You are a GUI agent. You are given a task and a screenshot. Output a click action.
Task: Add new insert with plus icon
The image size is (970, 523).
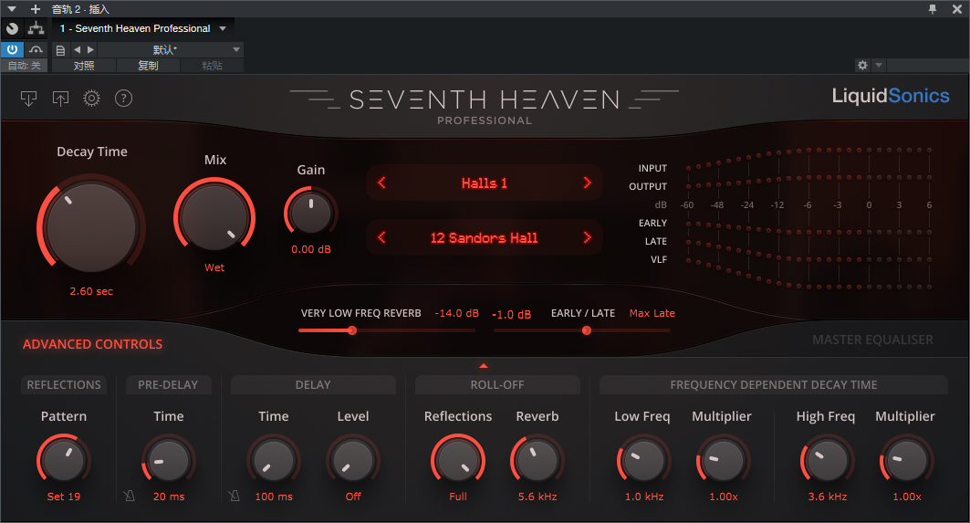tap(36, 8)
